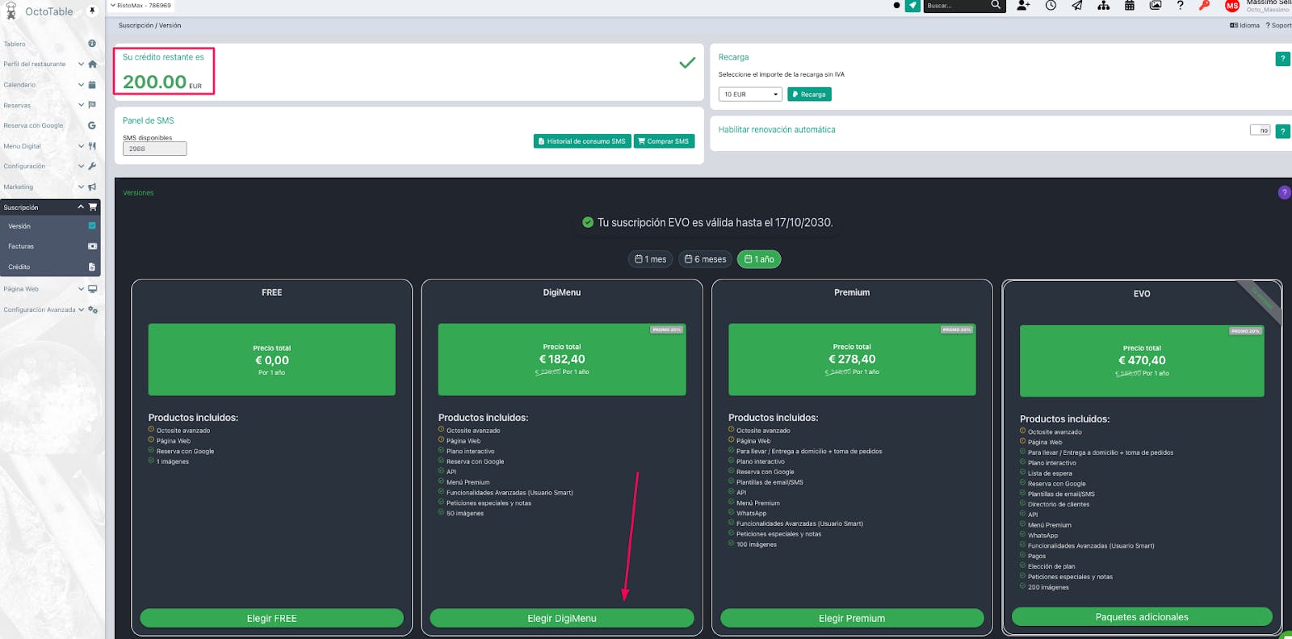
Task: Click the fork and knife Menu Digital icon
Action: [92, 146]
